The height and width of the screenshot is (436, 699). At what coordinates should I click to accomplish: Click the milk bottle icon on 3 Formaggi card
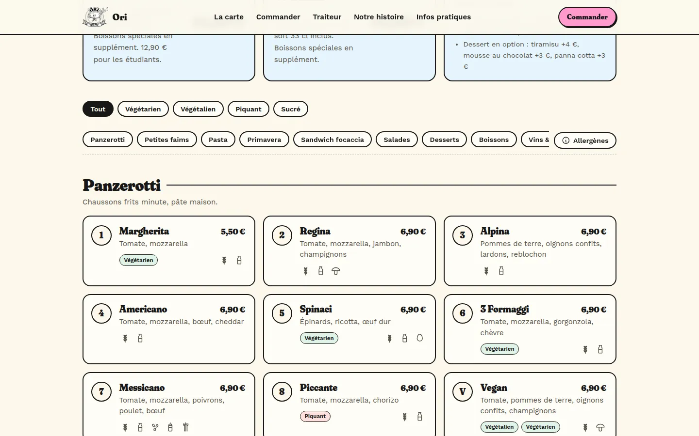pyautogui.click(x=600, y=349)
